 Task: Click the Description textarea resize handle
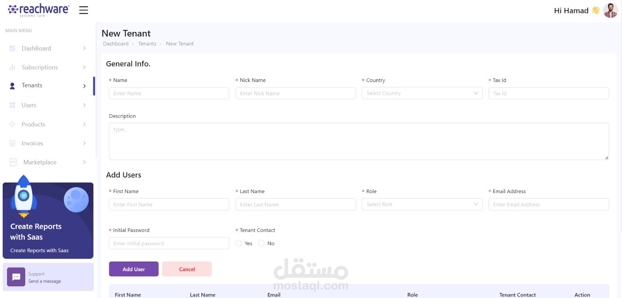point(606,157)
